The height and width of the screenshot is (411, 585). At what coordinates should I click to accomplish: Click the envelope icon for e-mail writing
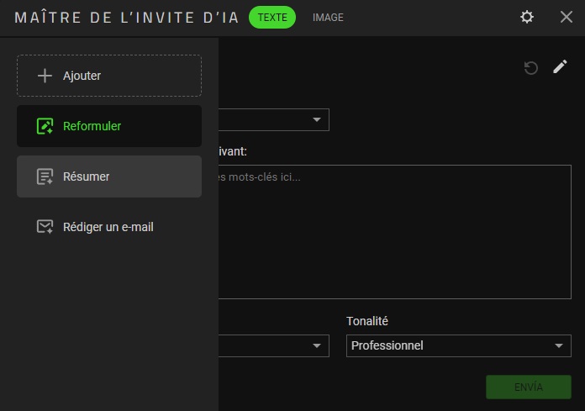point(45,227)
